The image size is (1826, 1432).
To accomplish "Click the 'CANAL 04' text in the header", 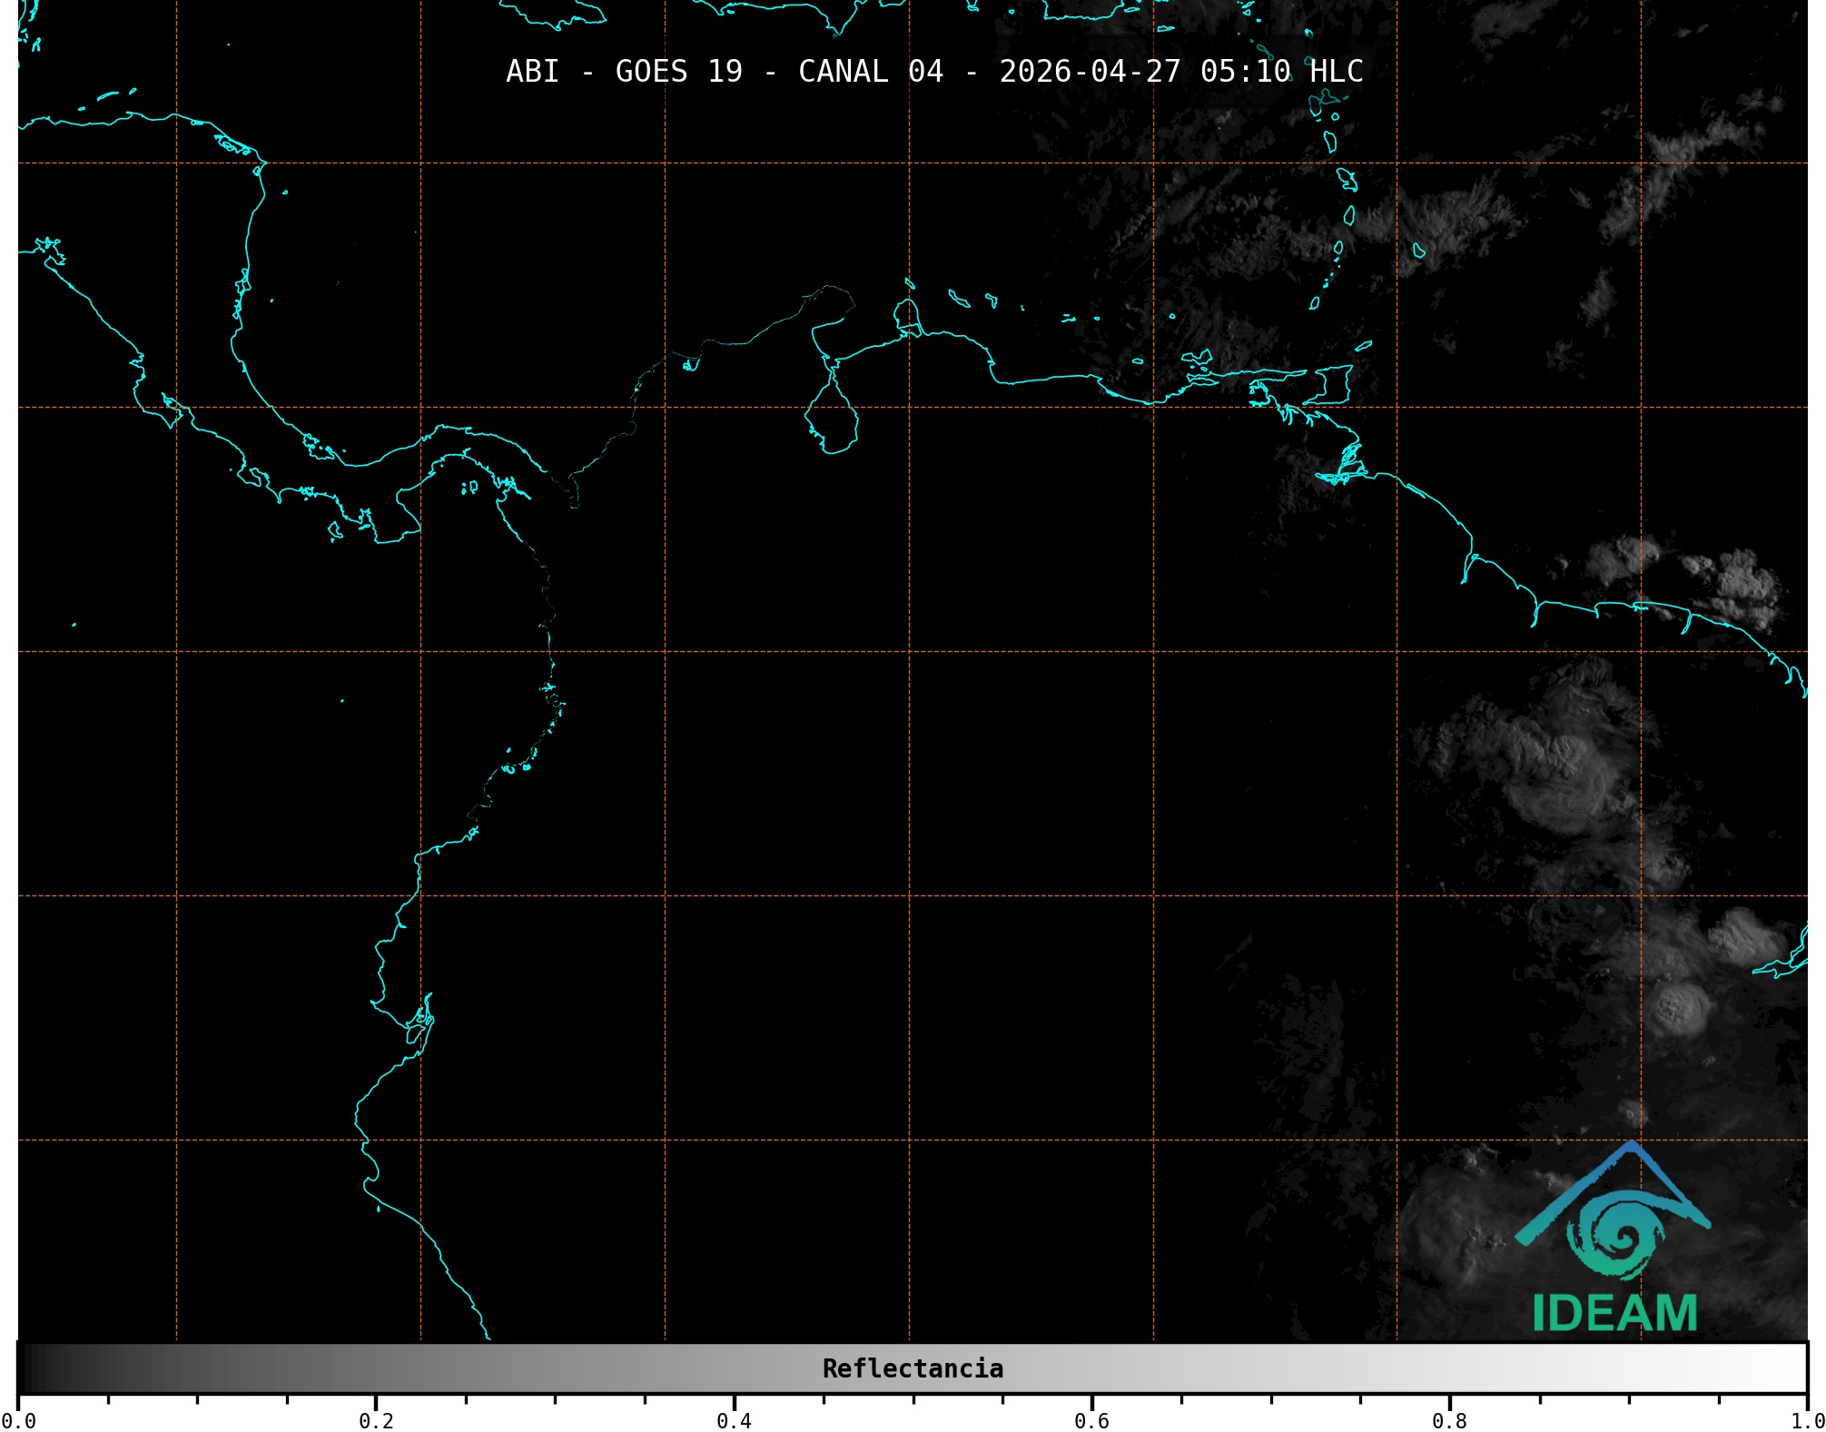I will coord(870,72).
